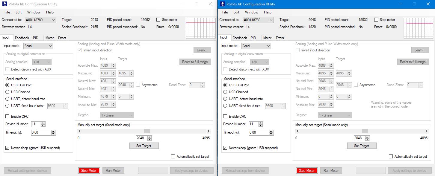
Task: Click the Pololu app icon in the #00118789 window title bar
Action: [x=222, y=4]
